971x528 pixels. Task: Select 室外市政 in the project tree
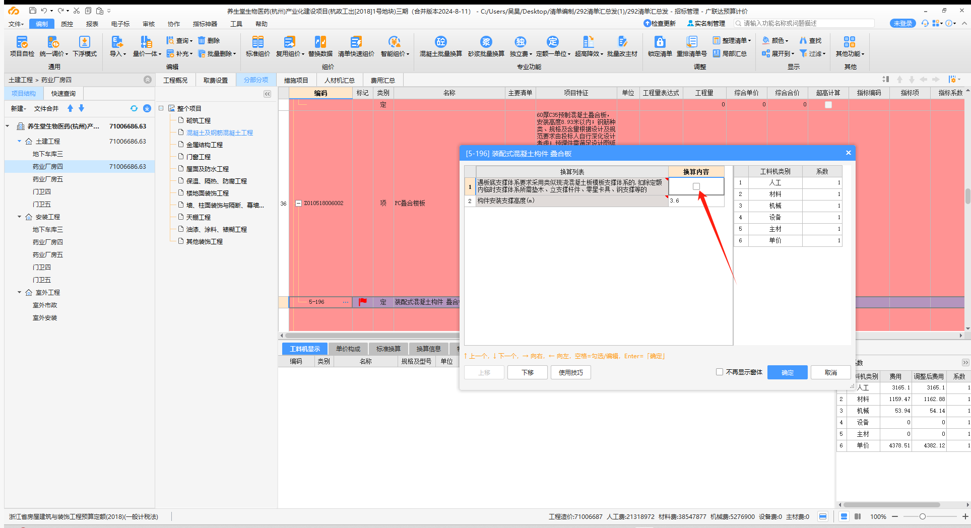point(45,305)
